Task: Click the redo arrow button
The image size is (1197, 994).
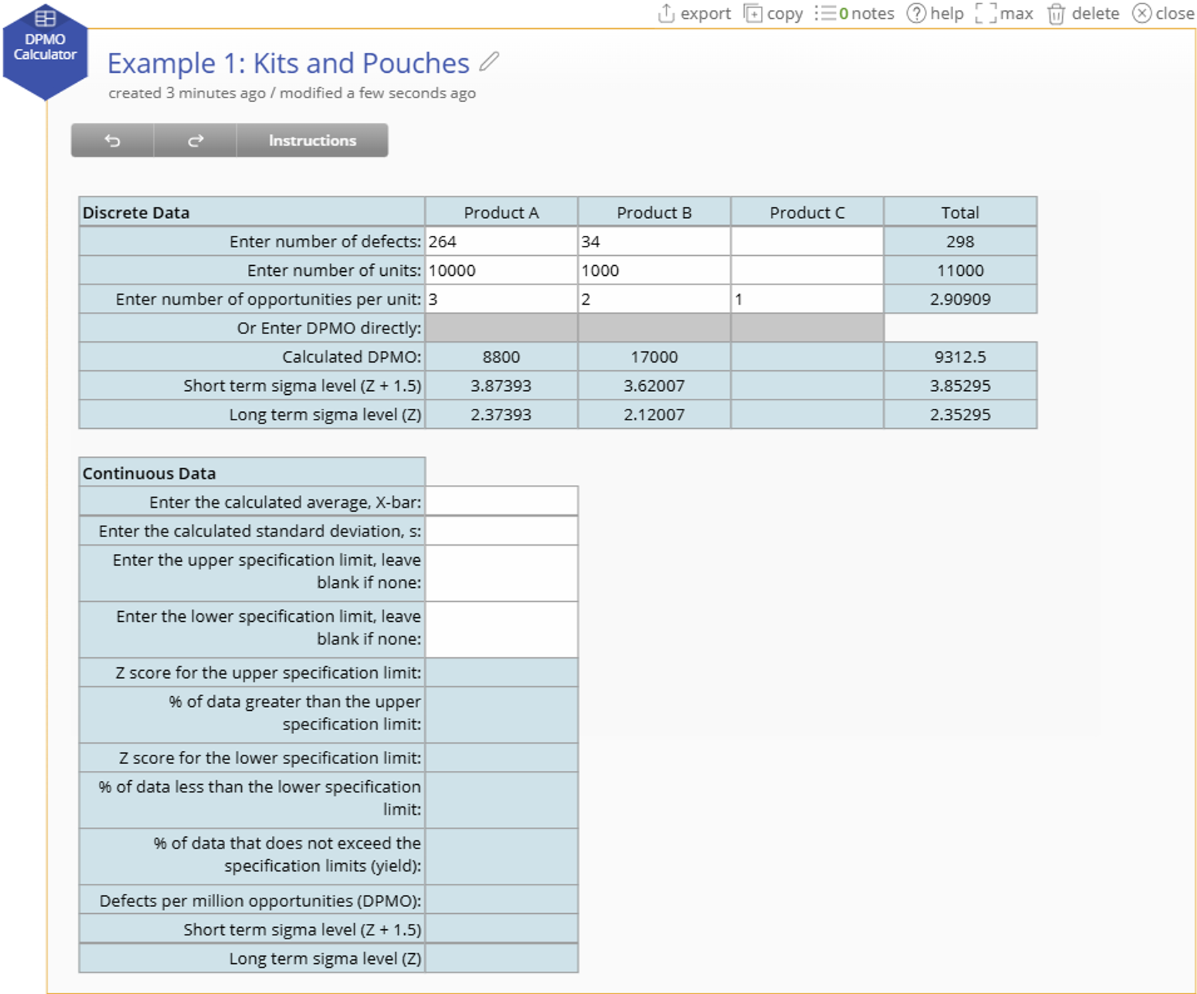Action: click(x=195, y=140)
